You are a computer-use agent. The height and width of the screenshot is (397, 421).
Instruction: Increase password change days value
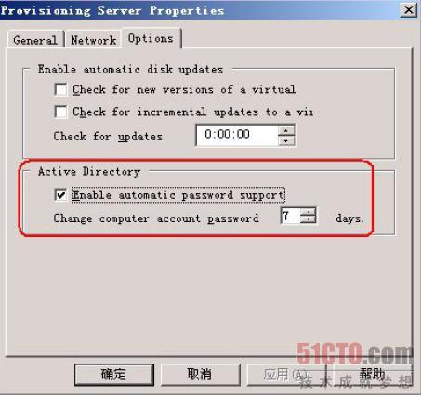(309, 212)
